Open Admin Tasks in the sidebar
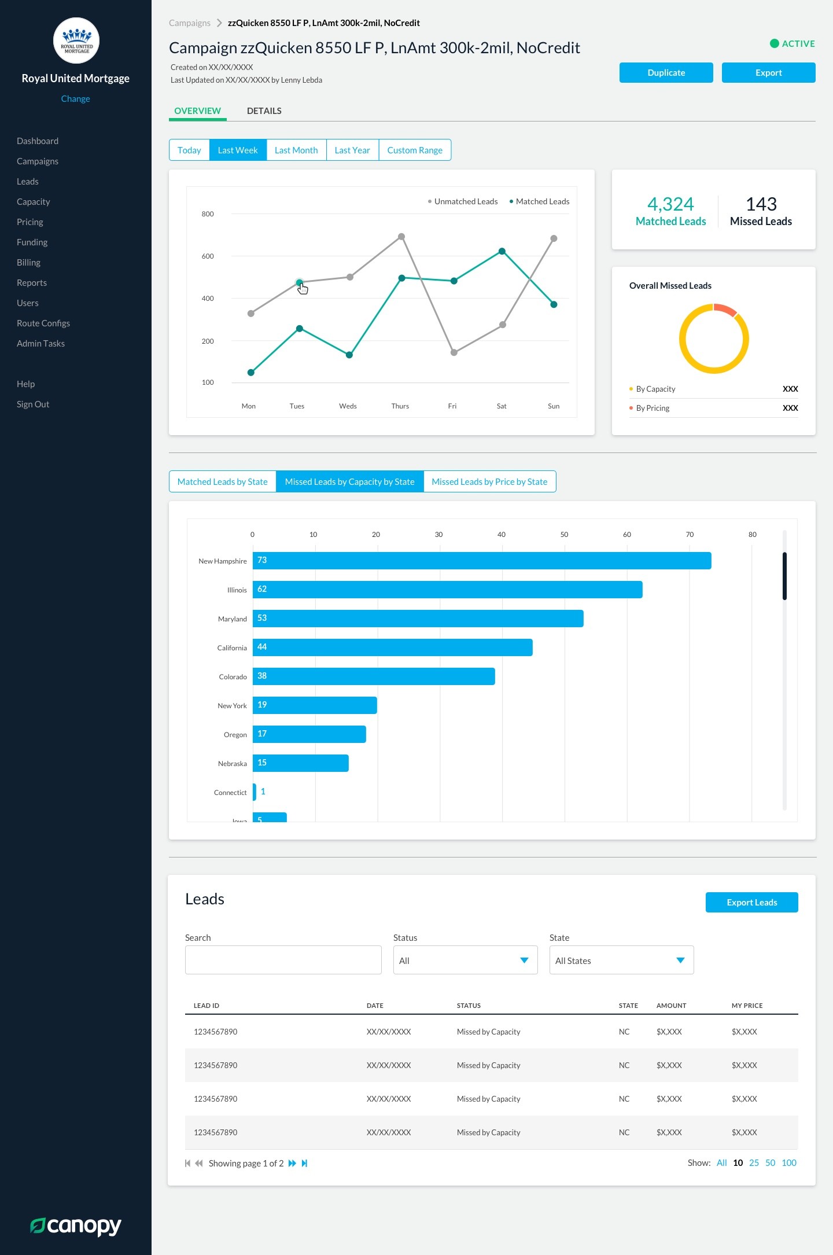This screenshot has width=833, height=1255. pyautogui.click(x=41, y=343)
